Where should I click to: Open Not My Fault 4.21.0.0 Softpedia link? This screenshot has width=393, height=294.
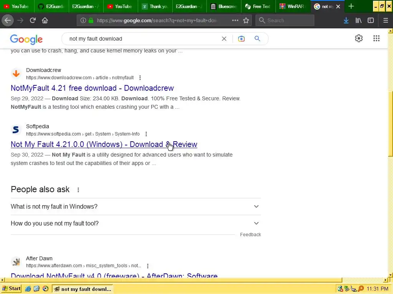[104, 144]
